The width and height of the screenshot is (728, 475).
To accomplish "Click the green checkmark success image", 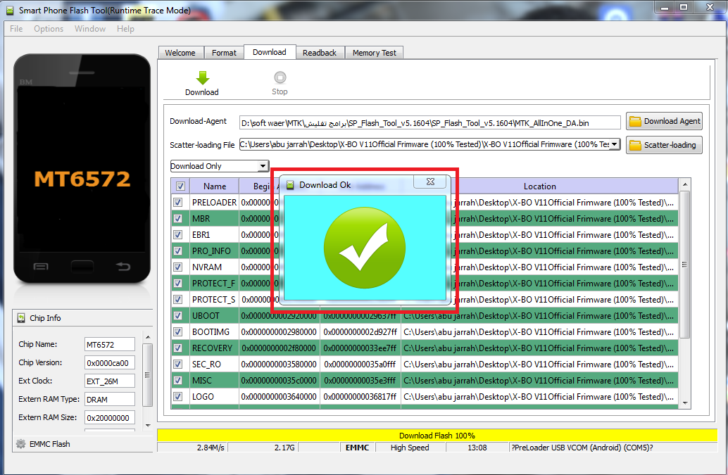I will tap(365, 248).
